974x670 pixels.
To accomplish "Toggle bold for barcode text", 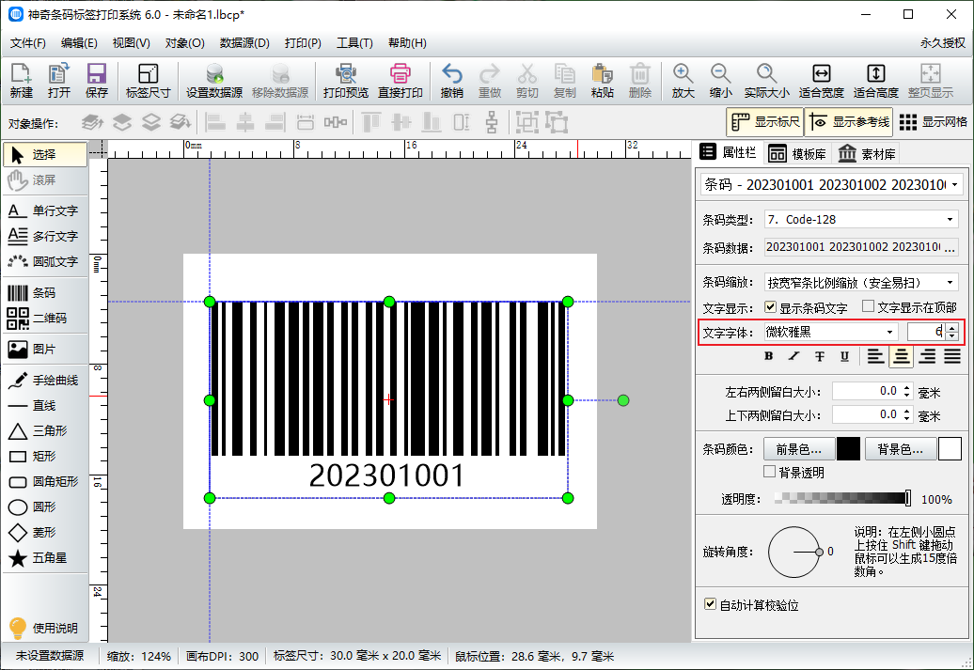I will pyautogui.click(x=769, y=356).
